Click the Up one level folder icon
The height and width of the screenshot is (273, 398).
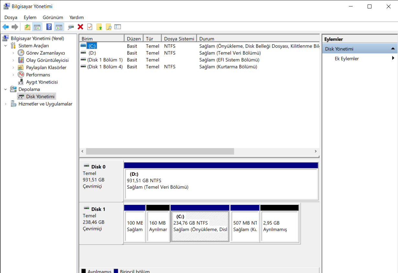pos(28,27)
